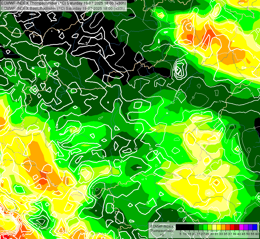Select the dark red 39–40 legend swatch
Screen dimensions: 260x239
coord(237,227)
